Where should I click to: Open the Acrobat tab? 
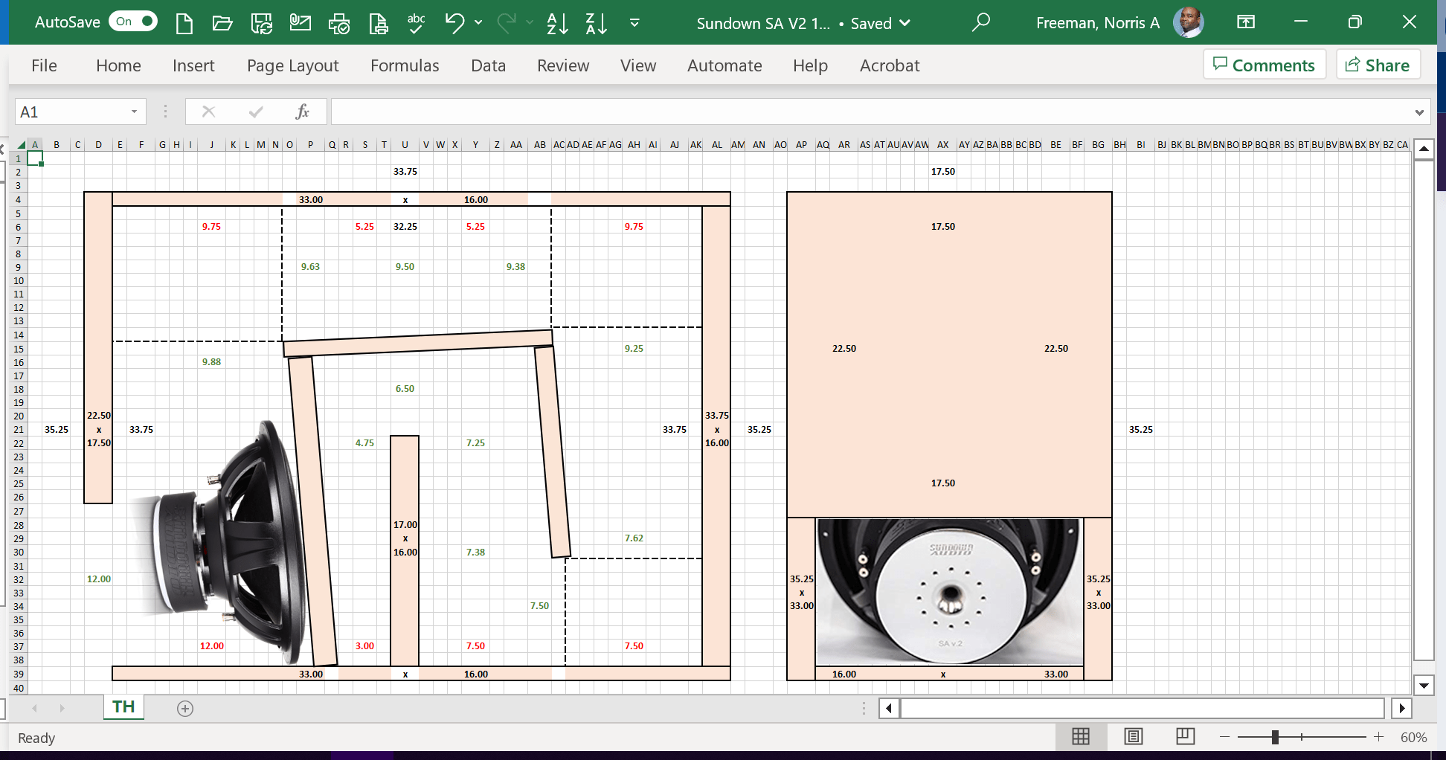coord(890,65)
